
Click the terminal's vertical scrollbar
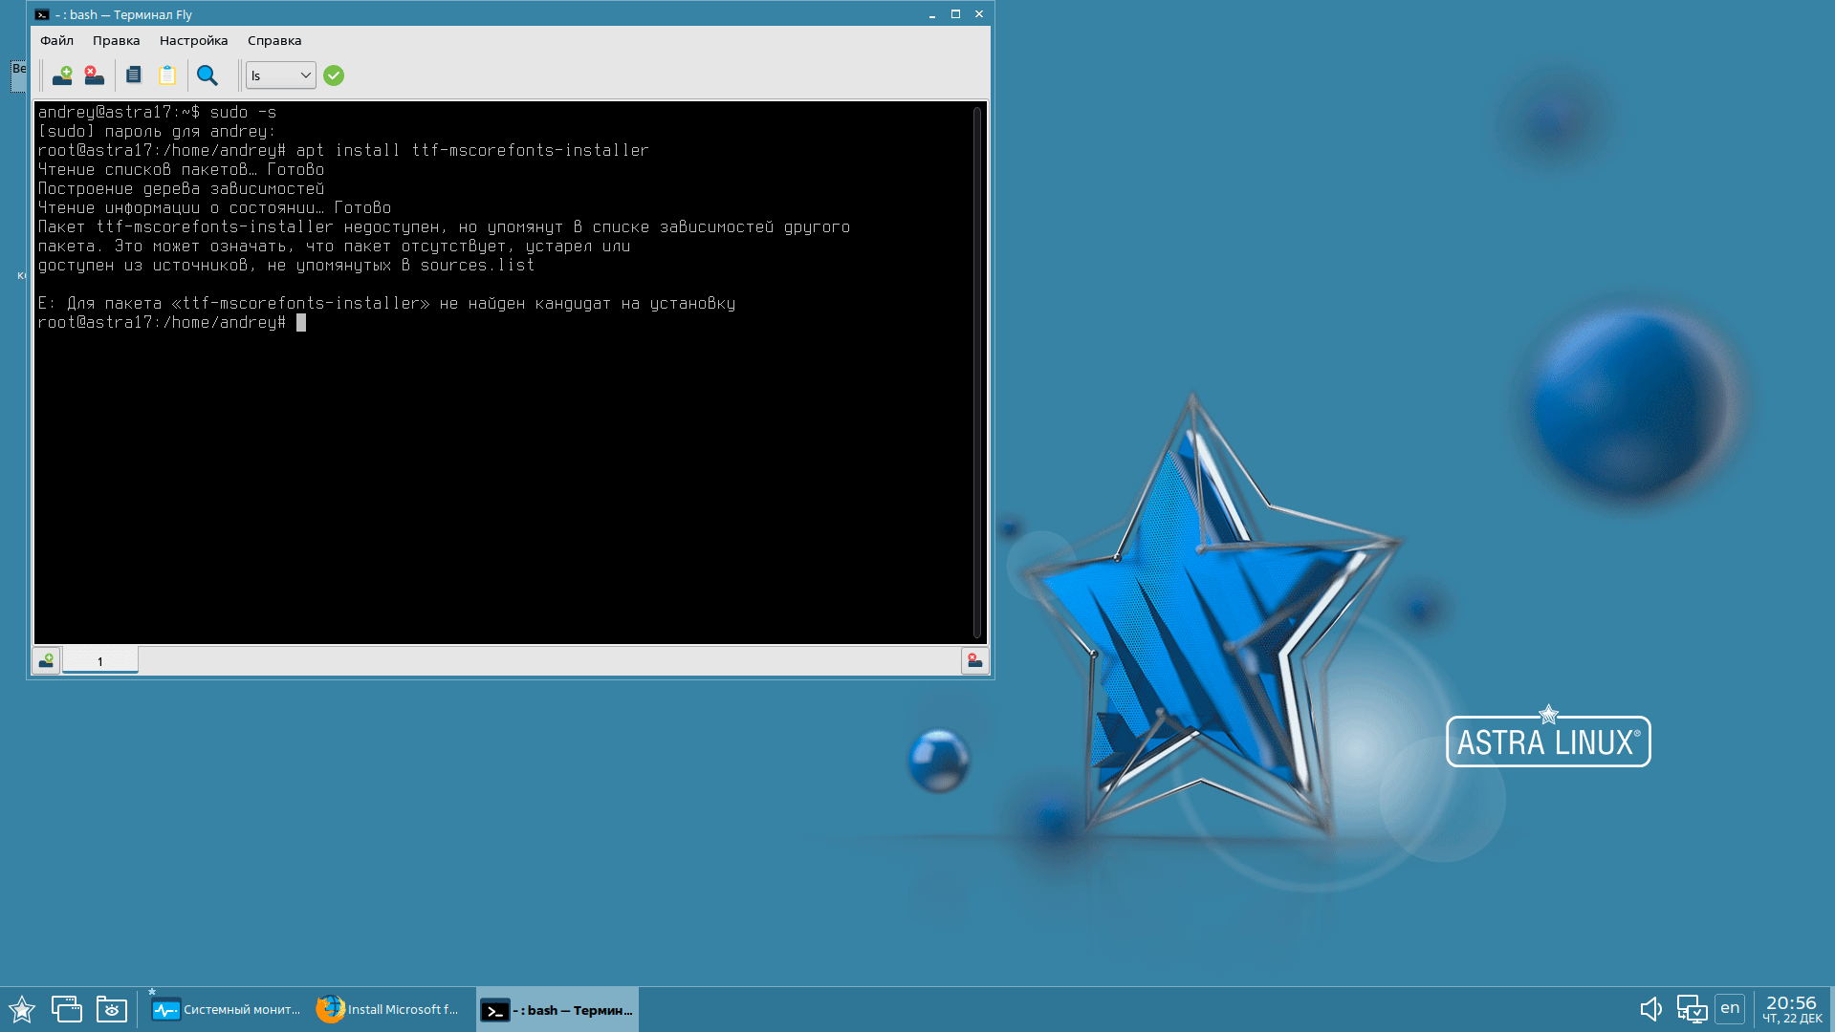[977, 373]
